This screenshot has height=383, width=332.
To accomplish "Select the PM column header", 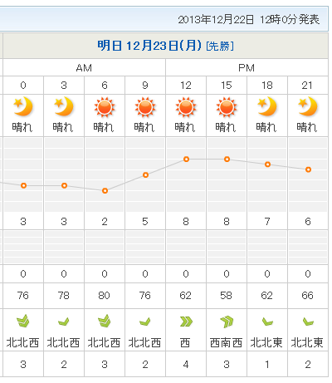I will click(x=247, y=68).
